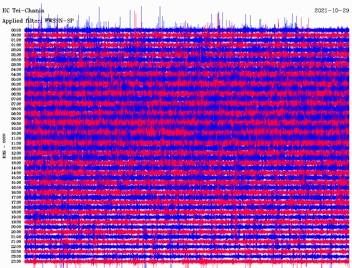Select the 11:00 time label
Screen dimensions: 352x268
coord(16,138)
